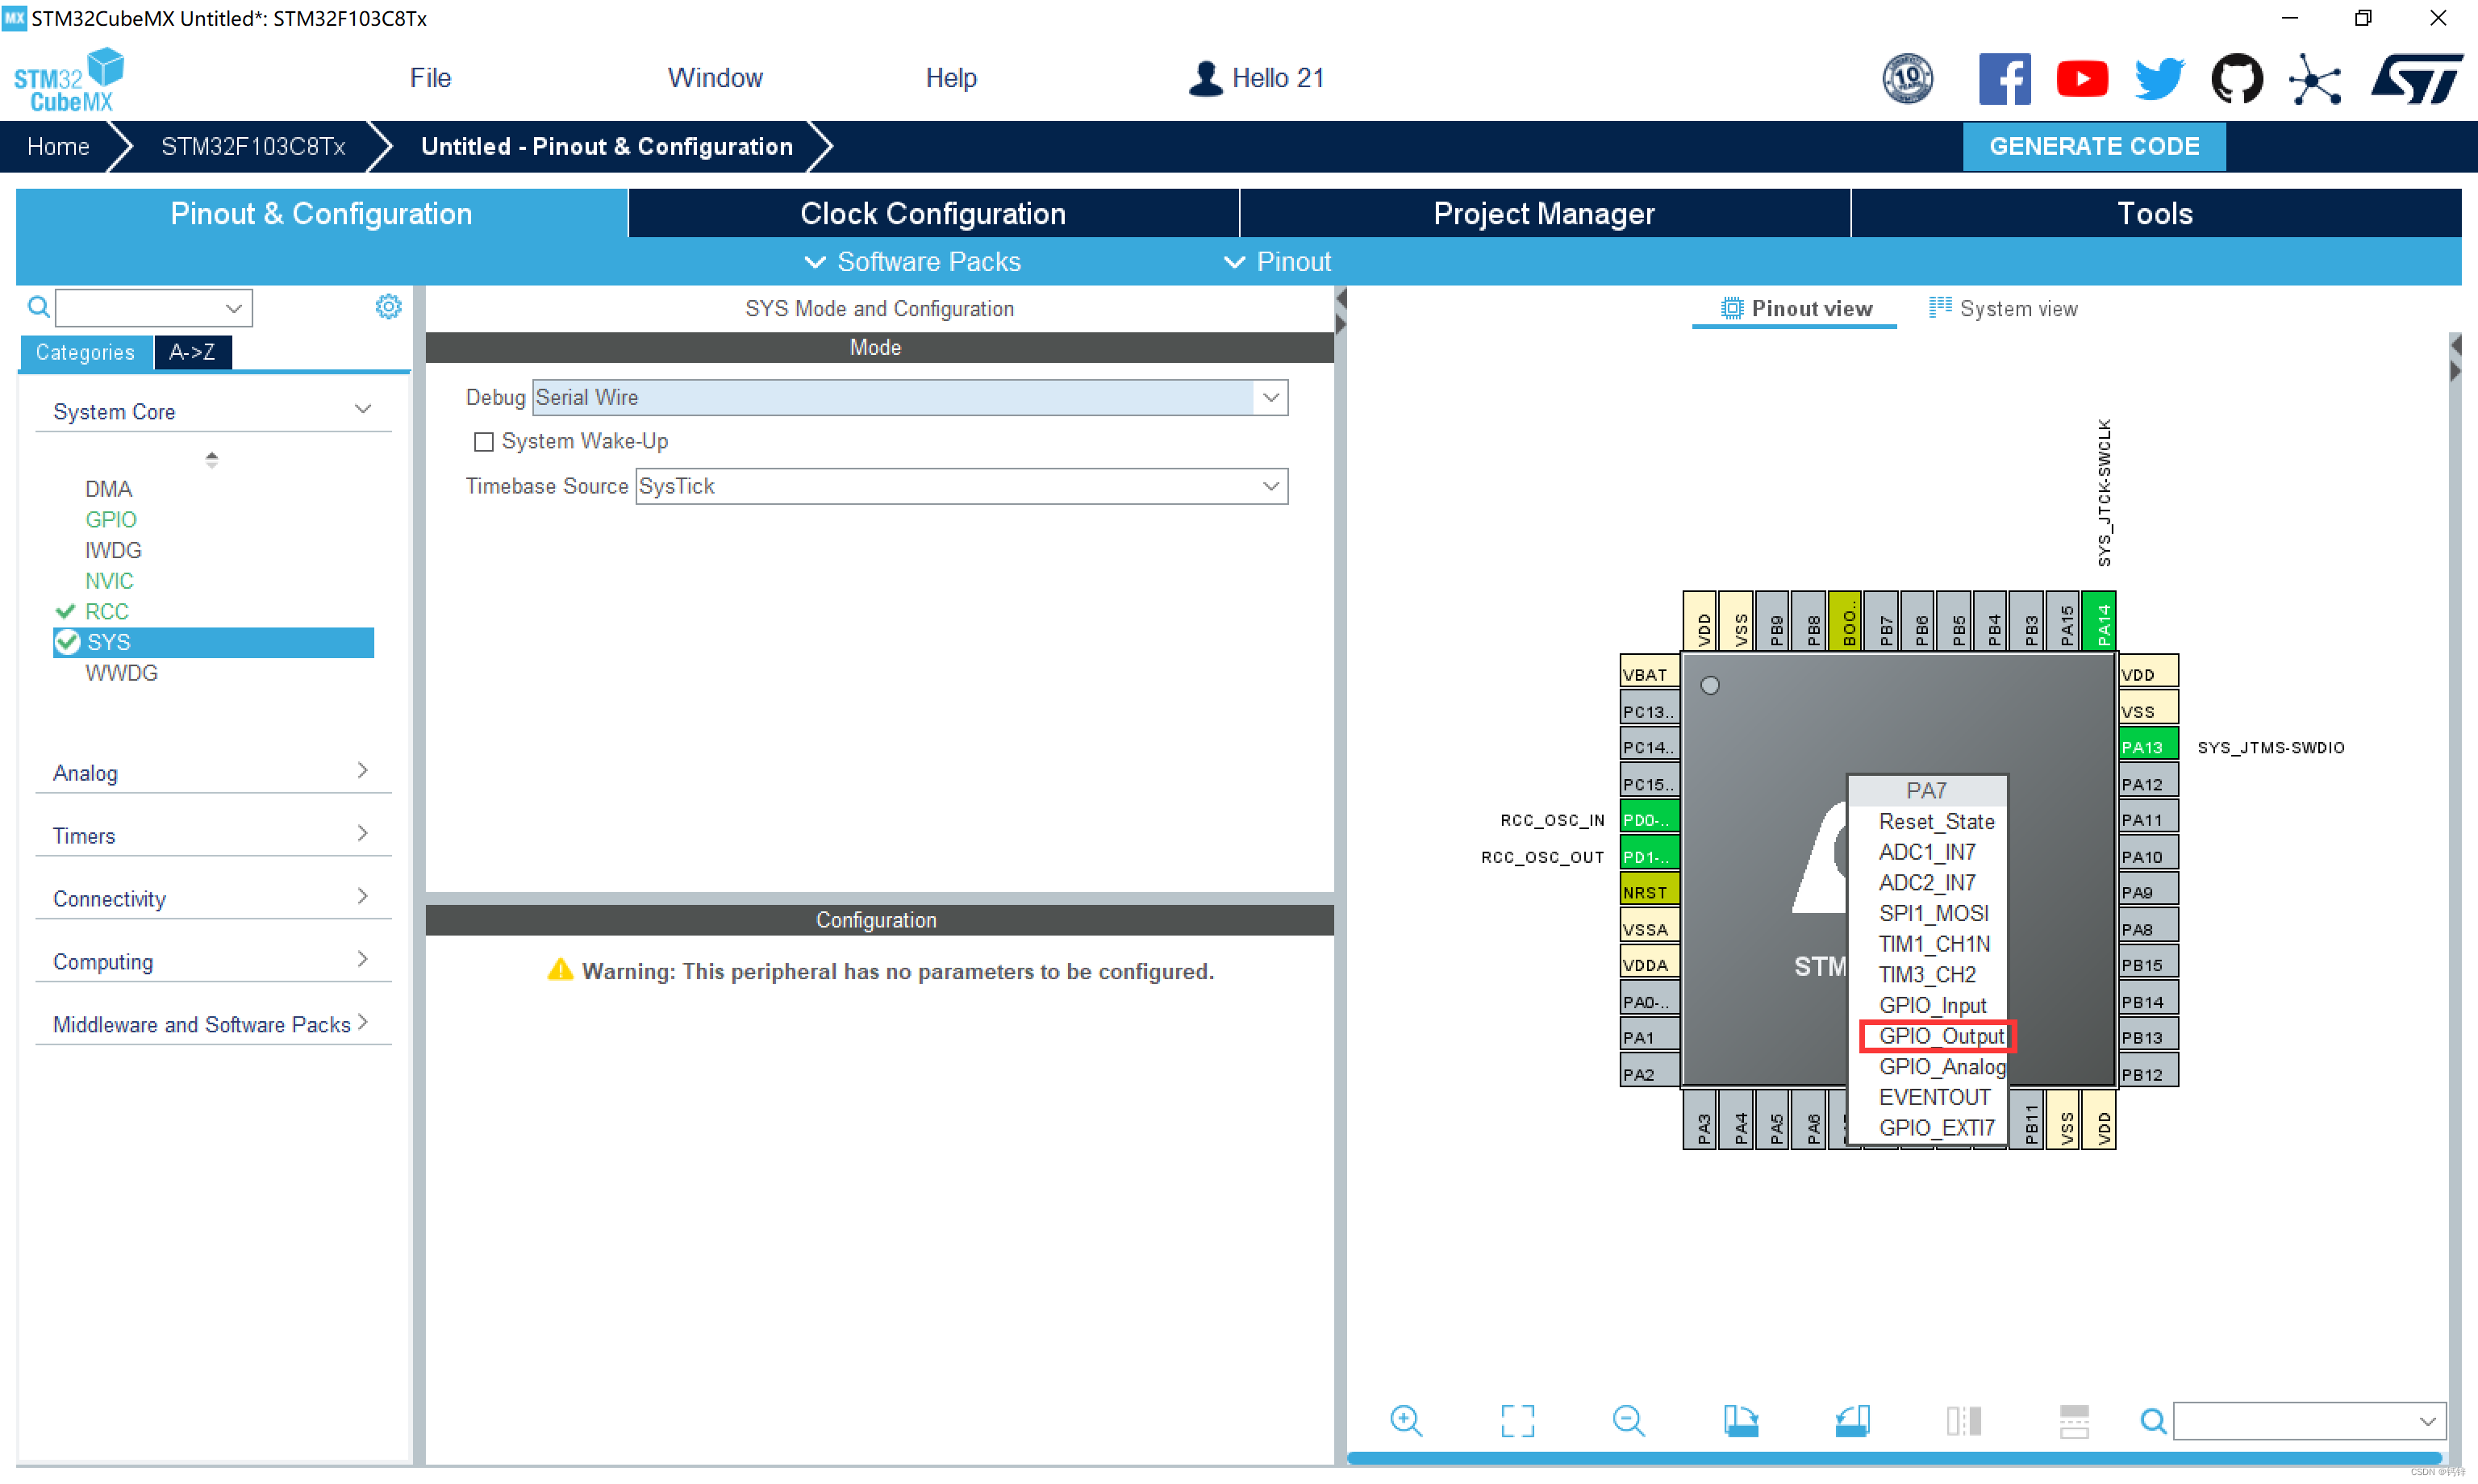Switch to the Clock Configuration tab

pos(932,213)
